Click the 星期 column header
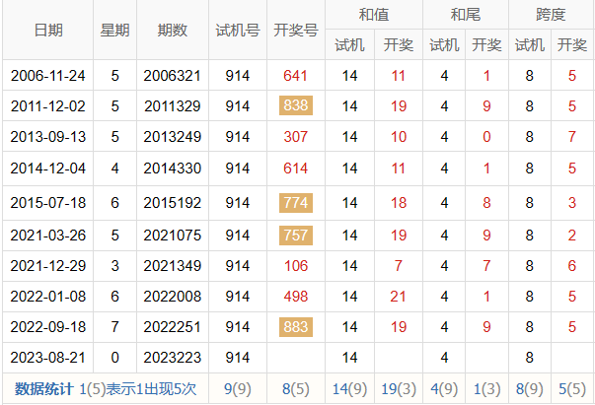 (x=114, y=31)
